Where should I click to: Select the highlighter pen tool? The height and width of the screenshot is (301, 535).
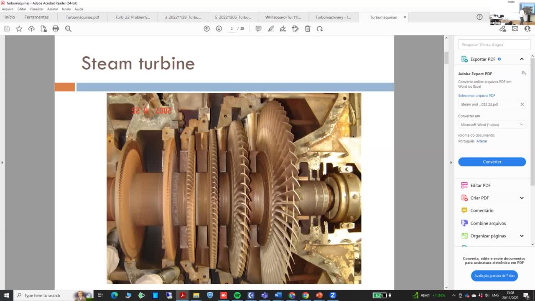click(x=271, y=29)
